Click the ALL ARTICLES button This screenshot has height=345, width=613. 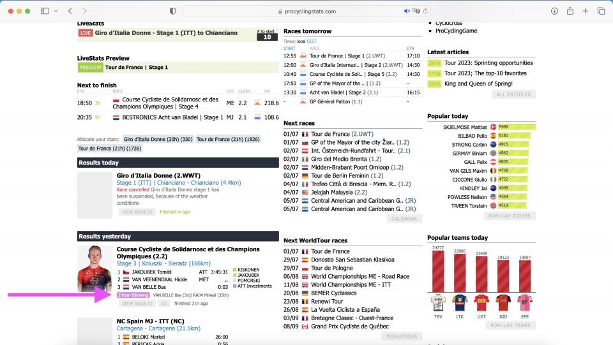pos(513,94)
